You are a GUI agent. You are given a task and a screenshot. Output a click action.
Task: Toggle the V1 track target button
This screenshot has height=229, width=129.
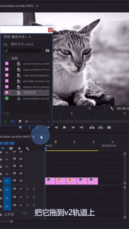pos(7,181)
